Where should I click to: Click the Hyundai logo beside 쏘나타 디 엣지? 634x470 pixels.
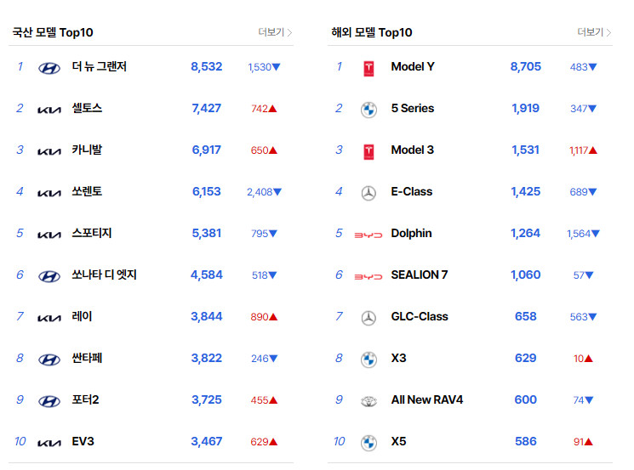[49, 276]
